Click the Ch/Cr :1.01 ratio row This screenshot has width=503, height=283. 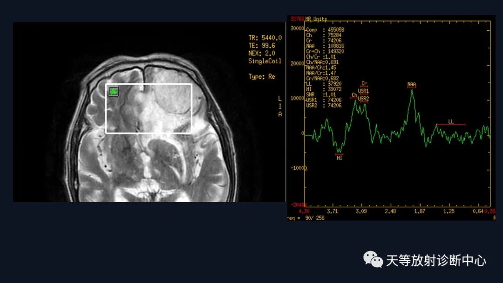click(321, 57)
